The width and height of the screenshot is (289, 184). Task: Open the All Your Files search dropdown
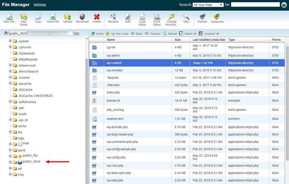[x=208, y=5]
